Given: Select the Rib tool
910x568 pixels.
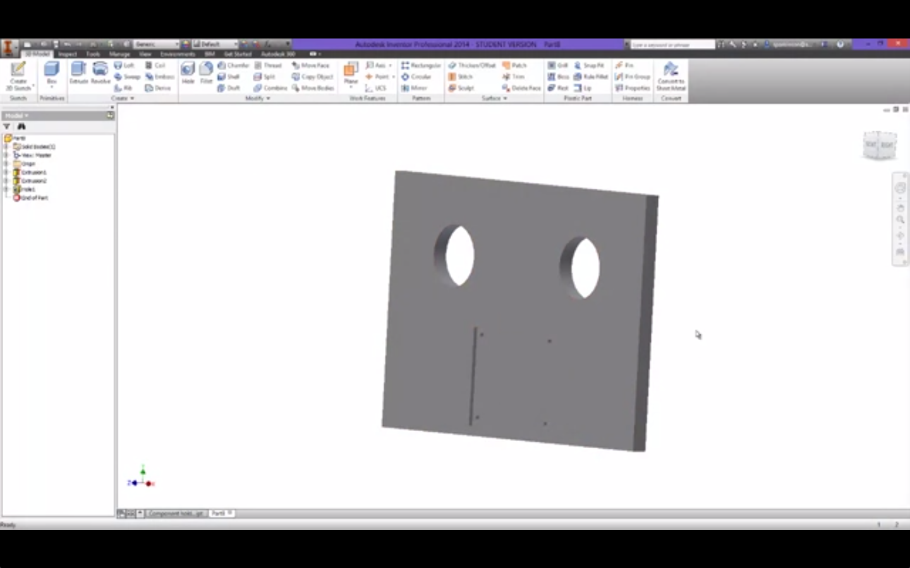Looking at the screenshot, I should 123,88.
